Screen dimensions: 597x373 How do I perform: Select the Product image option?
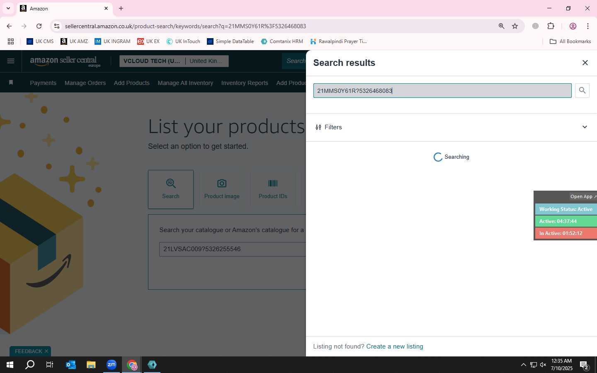(x=222, y=189)
